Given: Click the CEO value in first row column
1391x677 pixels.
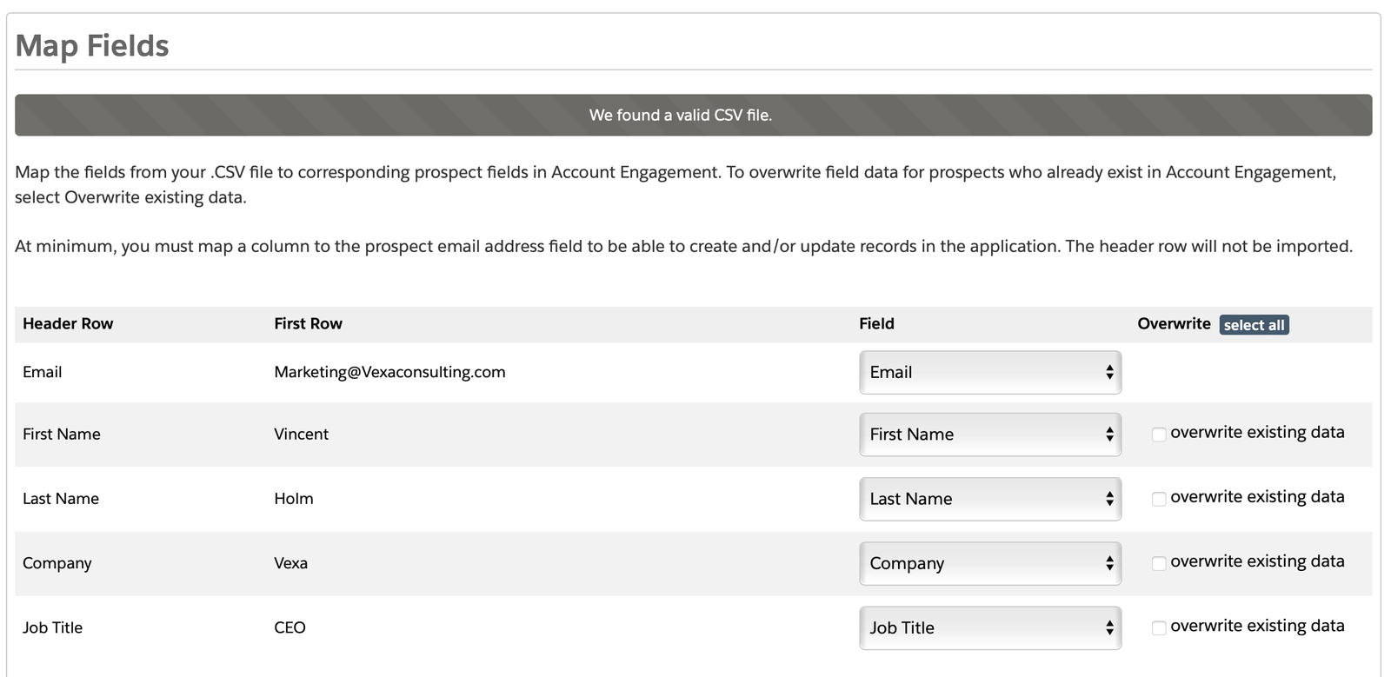Looking at the screenshot, I should pyautogui.click(x=290, y=627).
